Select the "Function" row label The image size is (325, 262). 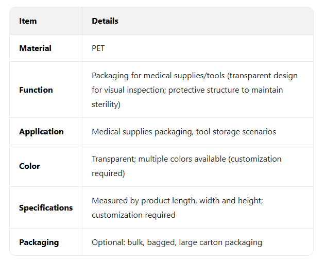(36, 90)
